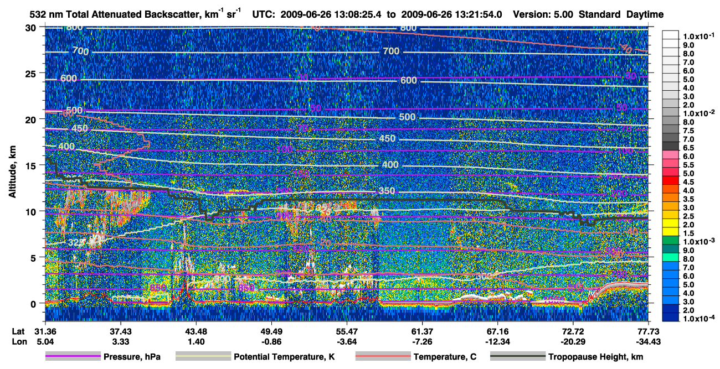The width and height of the screenshot is (720, 369).
Task: Click the 350 potential temperature contour label
Action: [x=386, y=191]
